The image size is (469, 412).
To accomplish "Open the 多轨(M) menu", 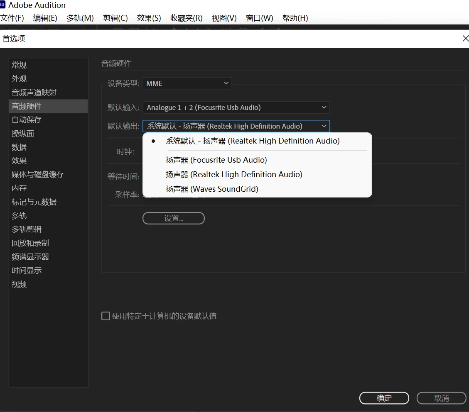I will click(x=80, y=18).
